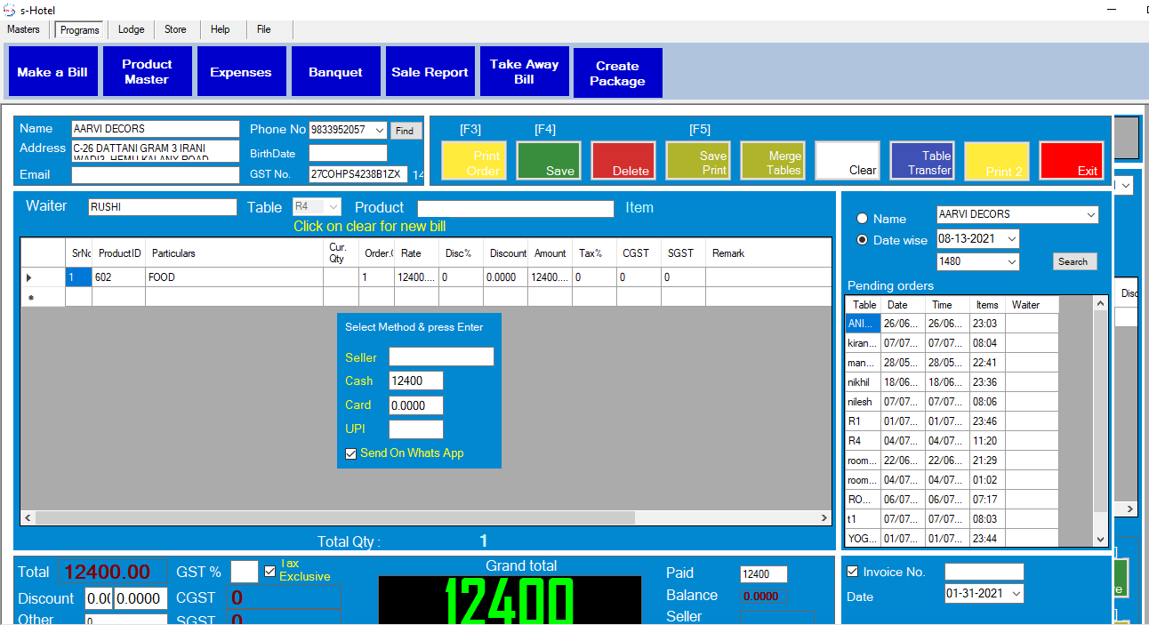
Task: Click the Sale Report button
Action: pyautogui.click(x=430, y=72)
